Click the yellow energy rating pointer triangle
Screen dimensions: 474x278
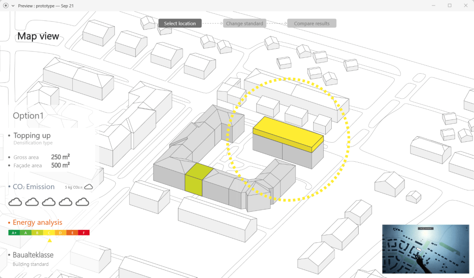[x=49, y=240]
